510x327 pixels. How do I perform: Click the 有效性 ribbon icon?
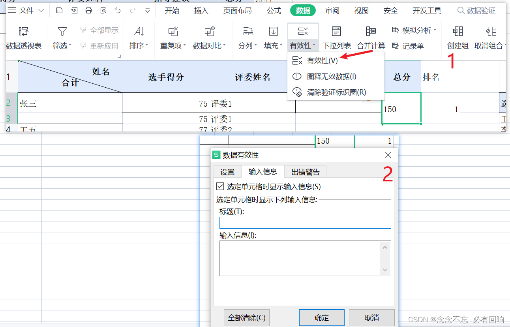click(x=303, y=32)
